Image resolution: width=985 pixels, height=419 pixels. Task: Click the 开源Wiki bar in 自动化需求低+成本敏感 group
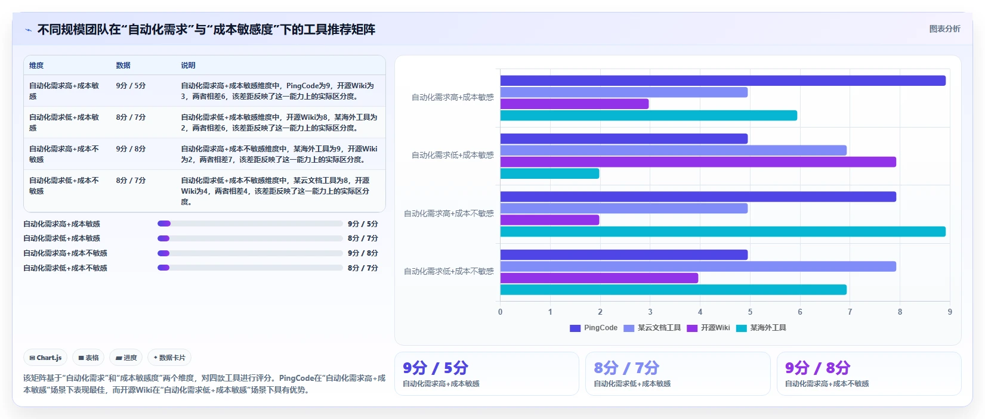click(x=698, y=162)
